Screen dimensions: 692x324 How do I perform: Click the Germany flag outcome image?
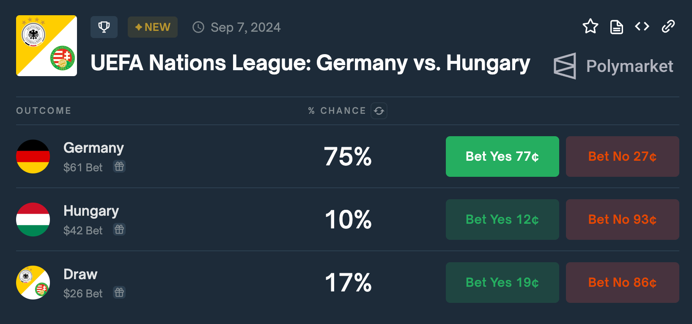pos(33,157)
